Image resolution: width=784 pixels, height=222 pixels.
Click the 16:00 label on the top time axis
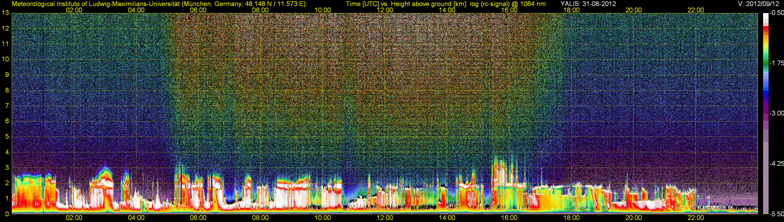[509, 10]
